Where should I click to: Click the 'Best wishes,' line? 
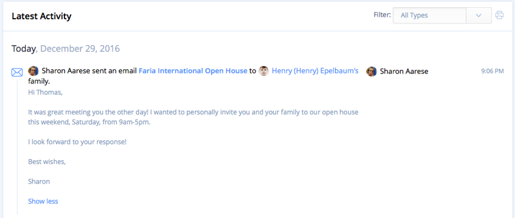point(47,161)
